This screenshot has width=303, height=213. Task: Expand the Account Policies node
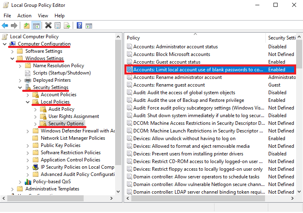28,95
